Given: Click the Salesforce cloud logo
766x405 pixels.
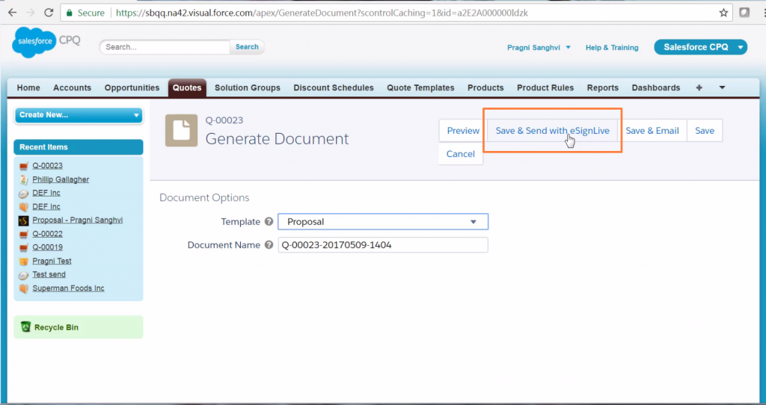Looking at the screenshot, I should (x=34, y=42).
